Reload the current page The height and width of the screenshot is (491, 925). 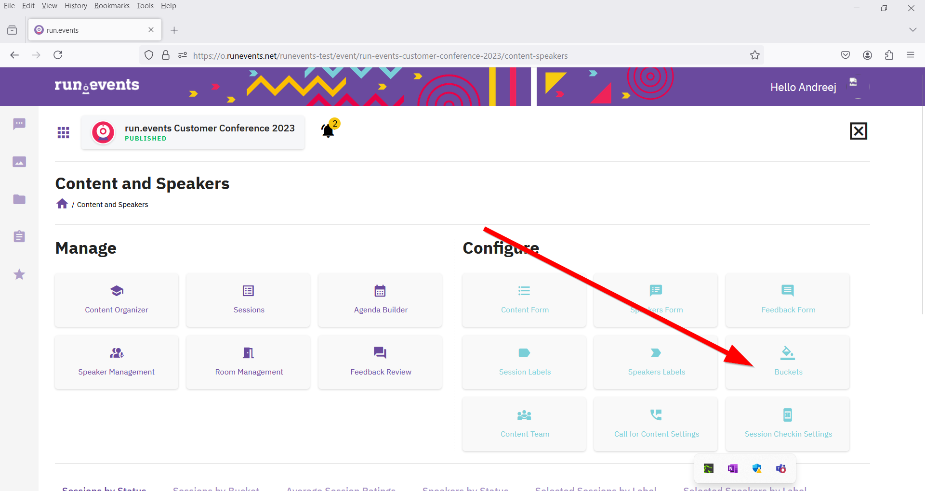click(x=58, y=55)
